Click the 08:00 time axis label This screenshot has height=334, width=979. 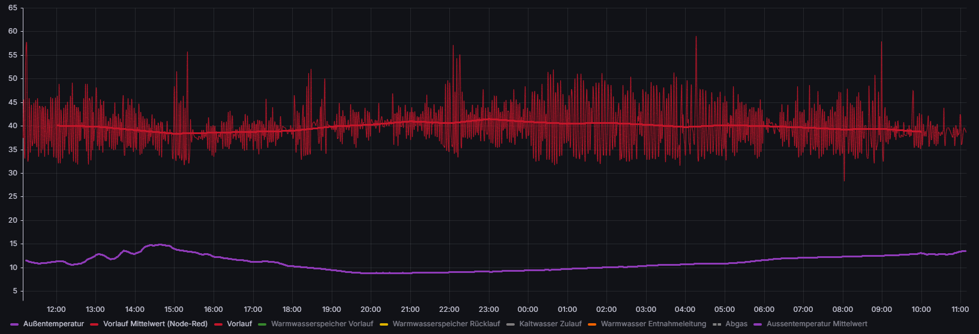pos(843,309)
